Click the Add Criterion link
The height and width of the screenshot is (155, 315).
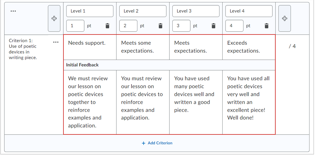pos(157,143)
